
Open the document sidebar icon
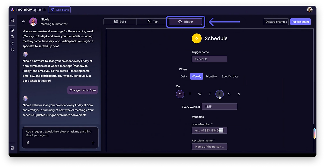click(x=12, y=37)
